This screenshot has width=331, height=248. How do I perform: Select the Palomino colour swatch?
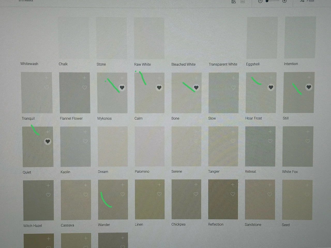click(x=150, y=146)
